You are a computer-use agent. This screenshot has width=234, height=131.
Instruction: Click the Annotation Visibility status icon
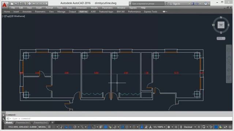141,127
